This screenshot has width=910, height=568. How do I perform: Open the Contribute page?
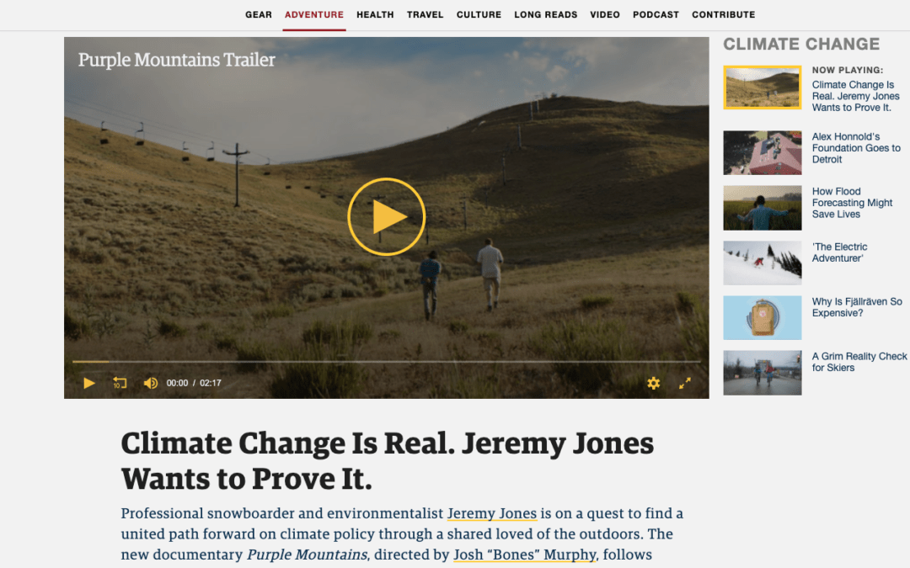tap(723, 14)
